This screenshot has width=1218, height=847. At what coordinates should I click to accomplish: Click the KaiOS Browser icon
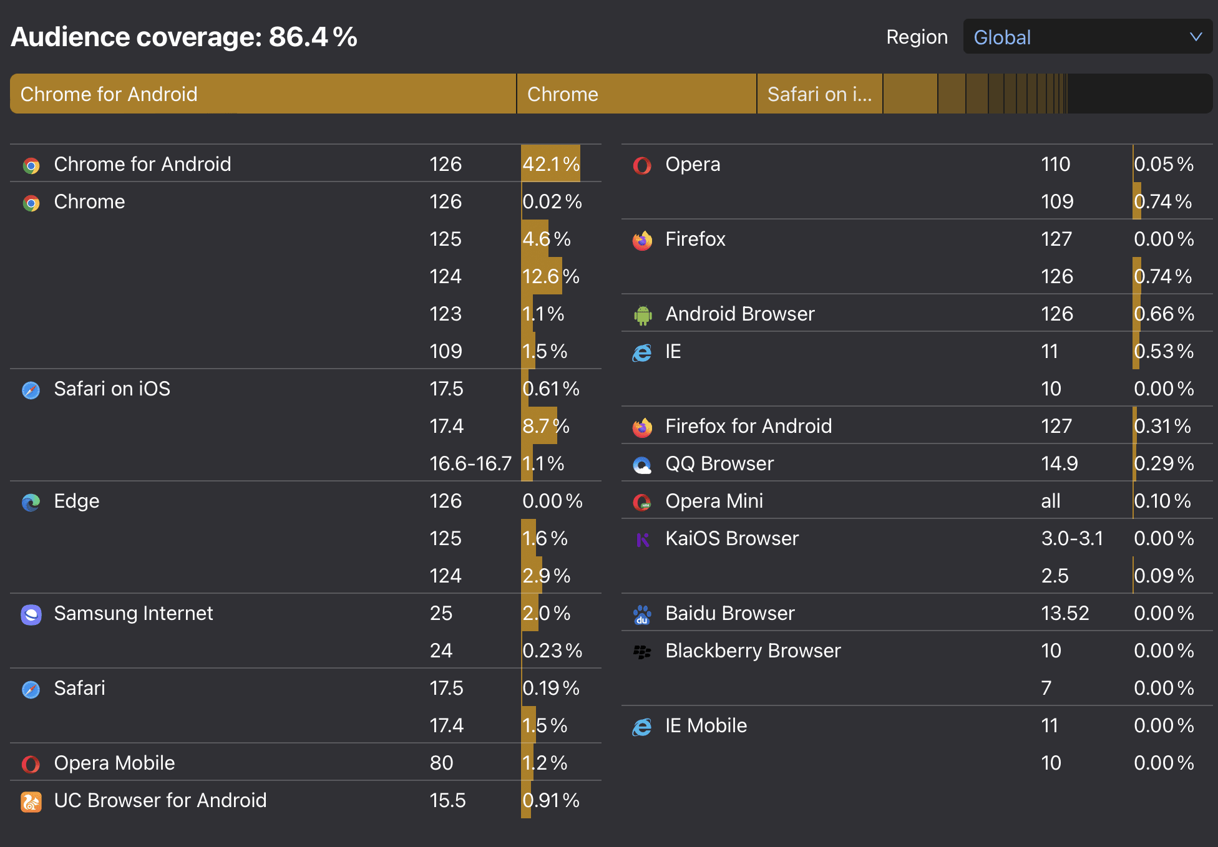tap(642, 540)
